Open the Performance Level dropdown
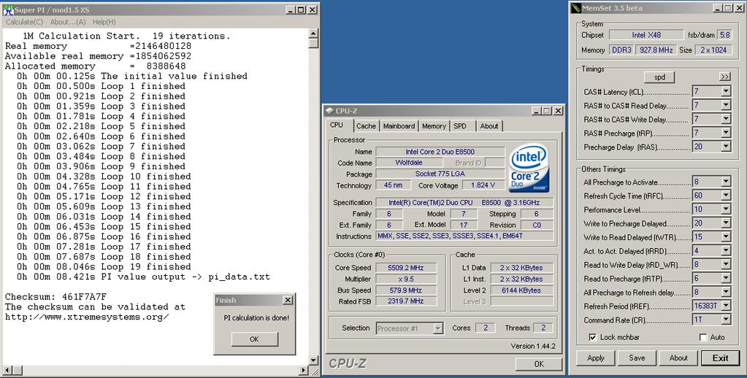Viewport: 747px width, 378px height. [x=726, y=209]
